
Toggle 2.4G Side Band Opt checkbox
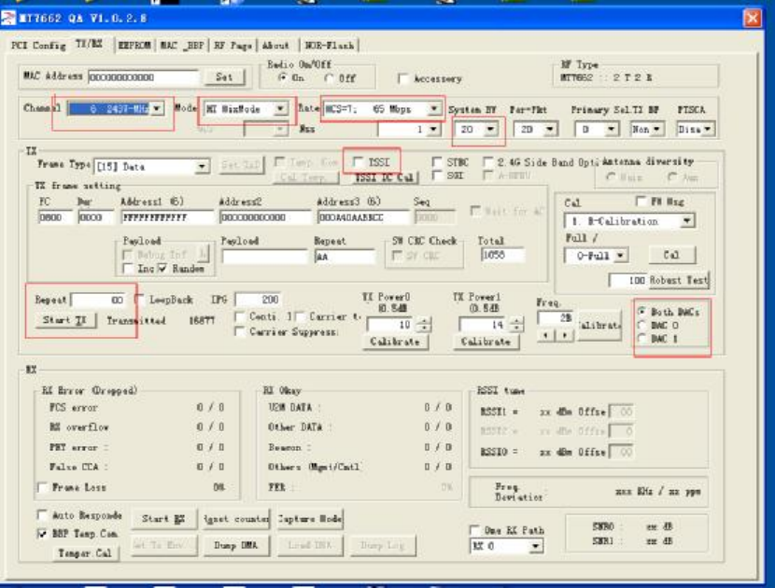point(488,162)
